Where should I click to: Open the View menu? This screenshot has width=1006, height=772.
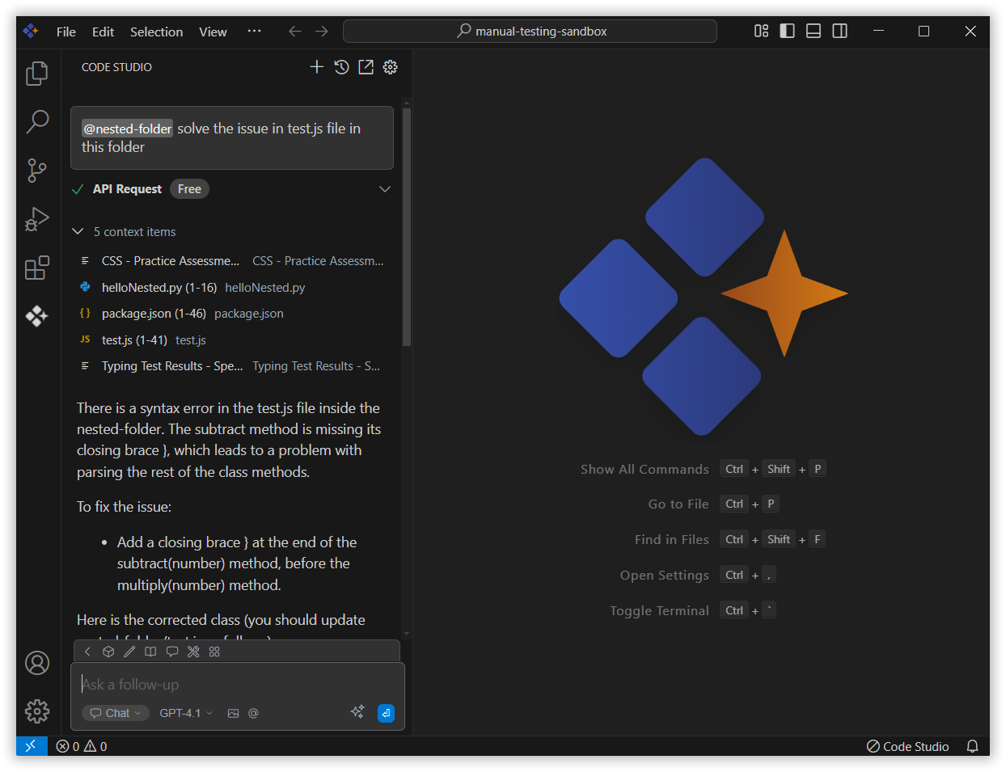tap(213, 32)
